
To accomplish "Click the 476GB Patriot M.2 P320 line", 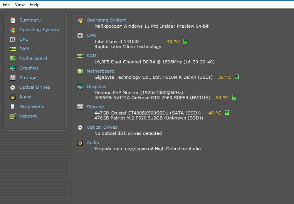I will coord(148,118).
